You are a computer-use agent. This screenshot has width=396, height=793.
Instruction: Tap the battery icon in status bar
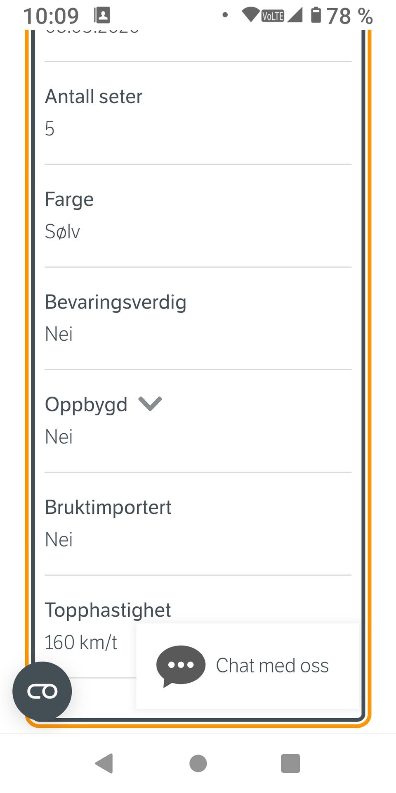[316, 15]
